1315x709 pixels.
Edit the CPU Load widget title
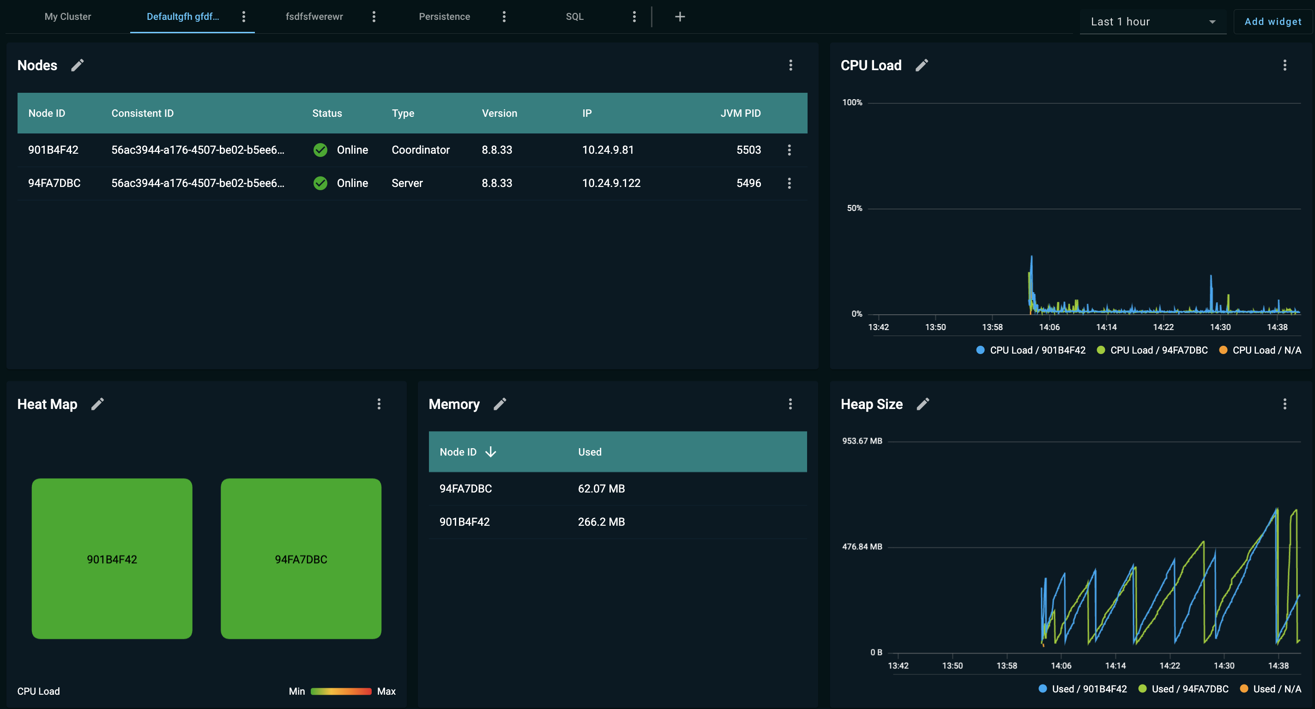click(922, 66)
